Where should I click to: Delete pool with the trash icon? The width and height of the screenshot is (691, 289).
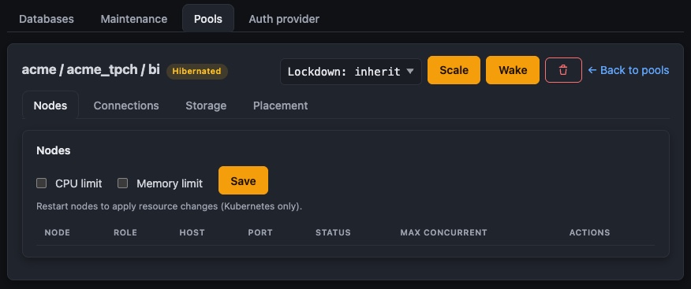point(563,70)
